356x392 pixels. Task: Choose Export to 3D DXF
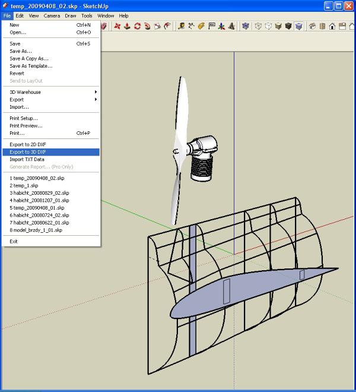coord(51,152)
